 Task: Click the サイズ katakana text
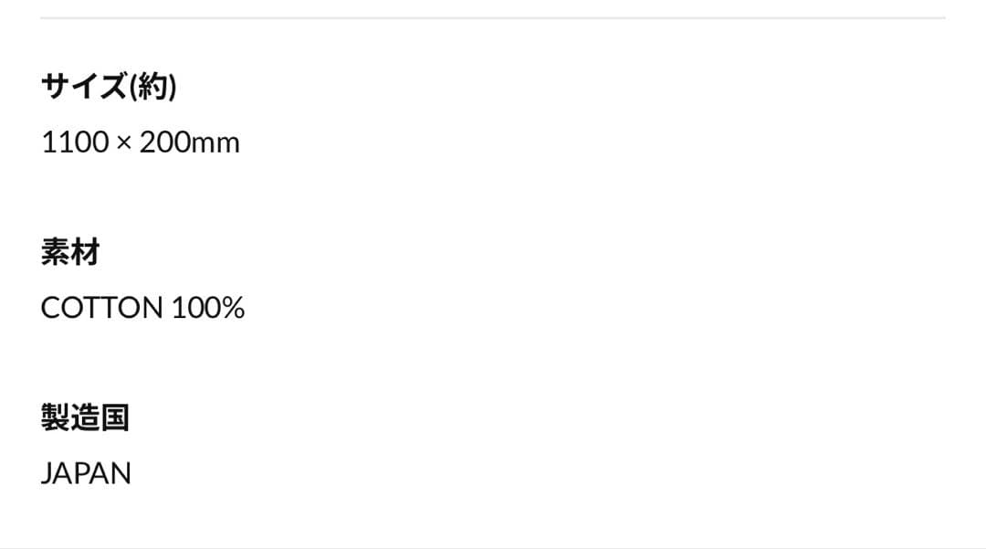(x=84, y=87)
